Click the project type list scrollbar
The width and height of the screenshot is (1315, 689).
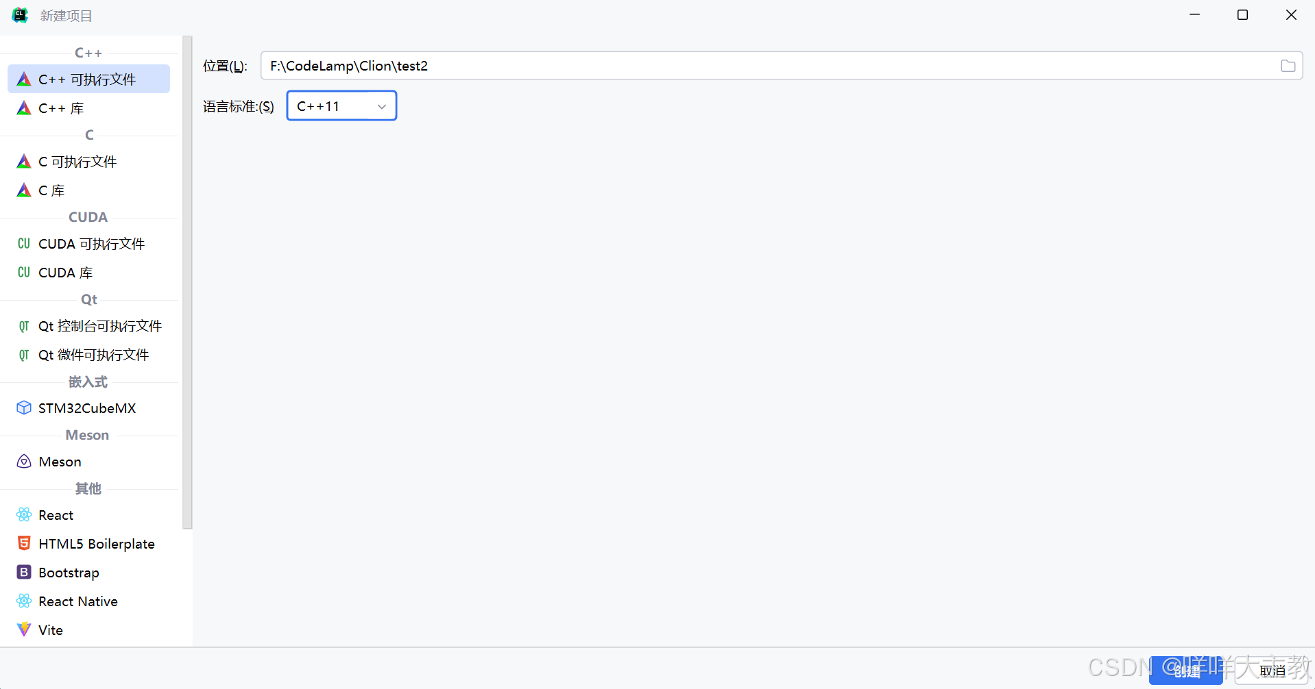[187, 282]
